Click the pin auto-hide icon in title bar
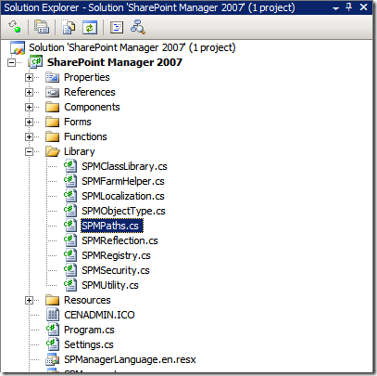 349,6
